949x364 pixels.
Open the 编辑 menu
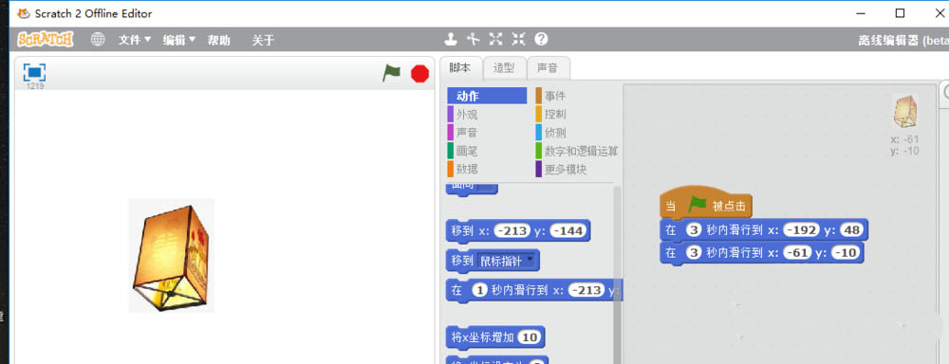tap(179, 40)
